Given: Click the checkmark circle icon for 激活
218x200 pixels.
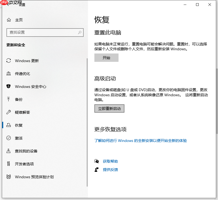Looking at the screenshot, I should [x=9, y=138].
